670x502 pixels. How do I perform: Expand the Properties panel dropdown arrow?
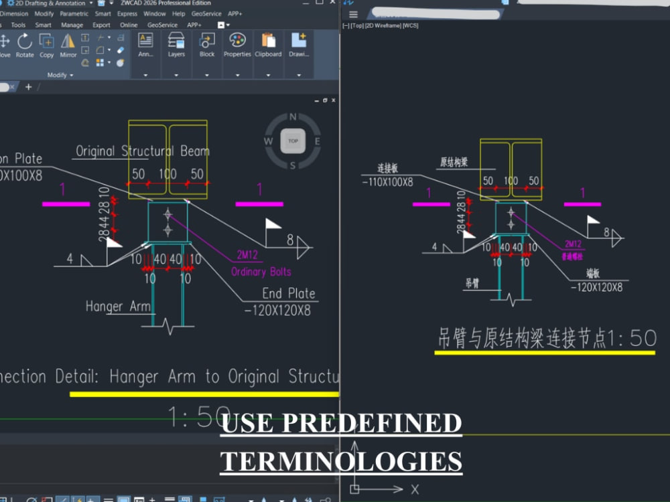238,75
